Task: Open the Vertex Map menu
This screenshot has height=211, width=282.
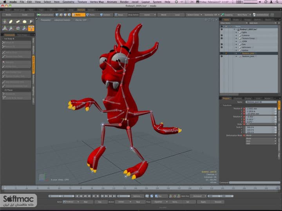Action: [97, 2]
